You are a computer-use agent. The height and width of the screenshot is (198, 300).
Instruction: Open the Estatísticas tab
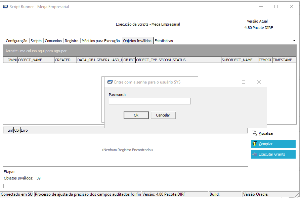[x=164, y=41]
